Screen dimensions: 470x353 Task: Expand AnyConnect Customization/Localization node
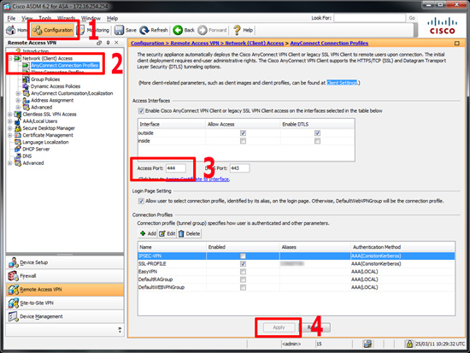(18, 93)
